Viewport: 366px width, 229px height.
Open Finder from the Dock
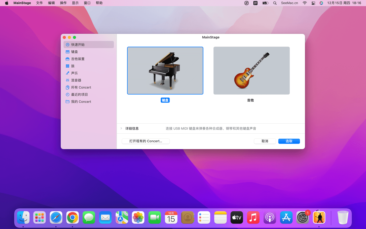point(23,218)
